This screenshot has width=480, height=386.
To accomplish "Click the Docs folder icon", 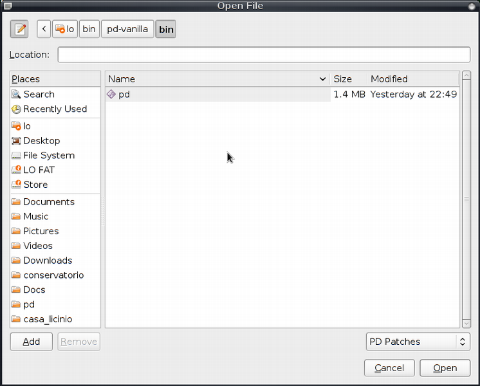I will coord(16,290).
